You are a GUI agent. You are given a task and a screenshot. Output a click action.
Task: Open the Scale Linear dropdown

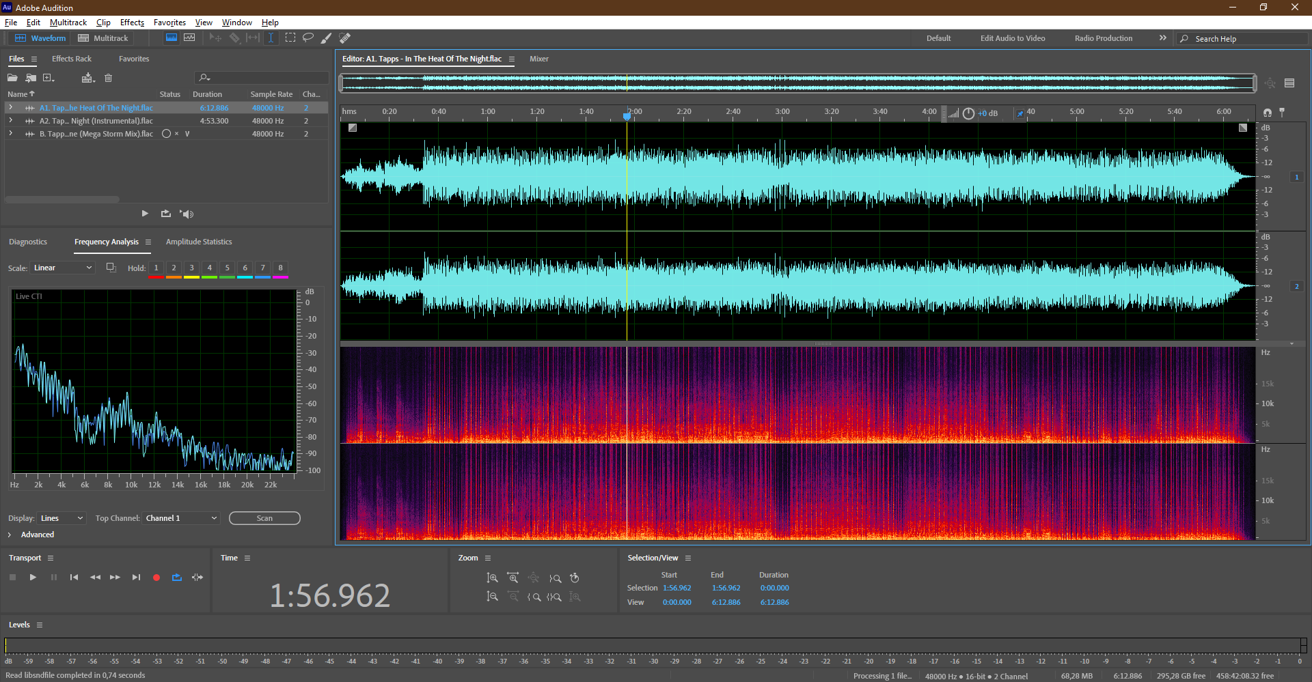pos(62,268)
